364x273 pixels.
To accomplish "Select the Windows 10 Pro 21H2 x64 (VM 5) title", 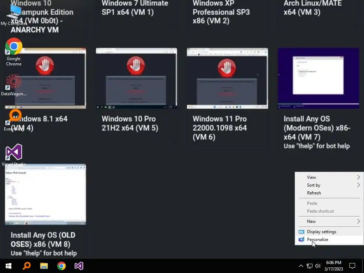I will 130,123.
